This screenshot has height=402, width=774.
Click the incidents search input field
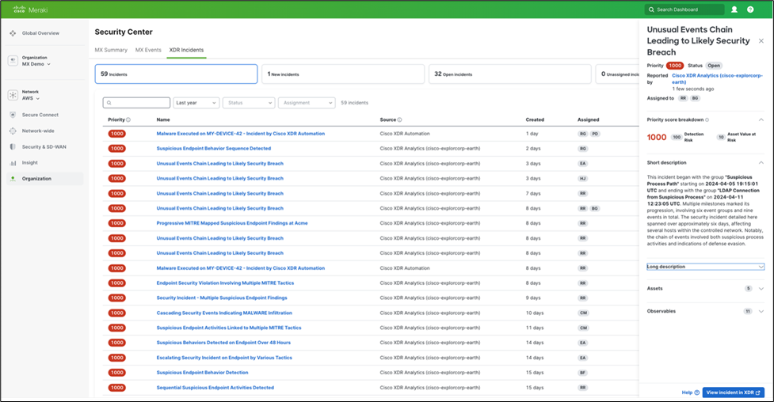click(137, 103)
